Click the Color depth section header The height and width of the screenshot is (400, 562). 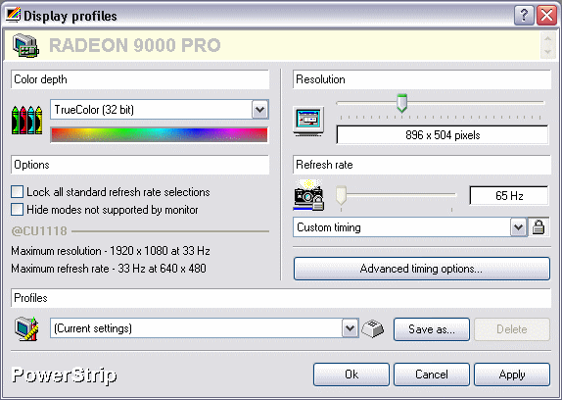pyautogui.click(x=140, y=79)
